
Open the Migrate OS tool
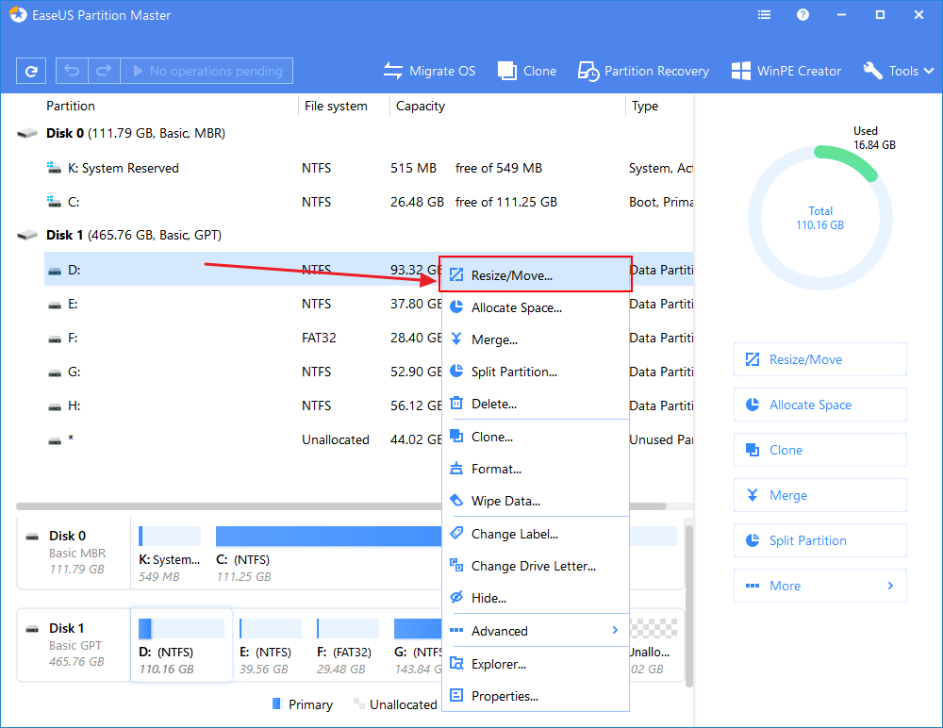429,71
